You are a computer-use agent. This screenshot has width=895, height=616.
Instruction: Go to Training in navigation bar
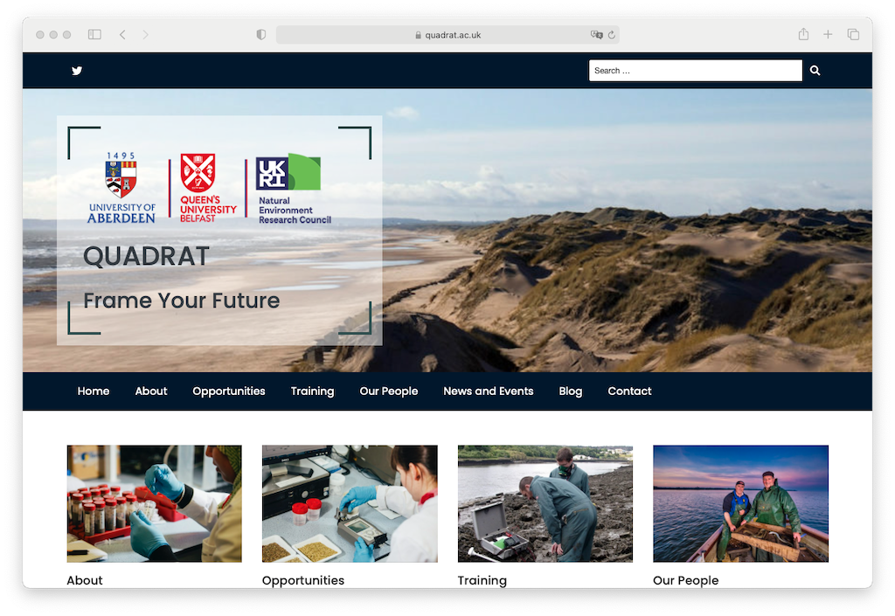pyautogui.click(x=312, y=391)
